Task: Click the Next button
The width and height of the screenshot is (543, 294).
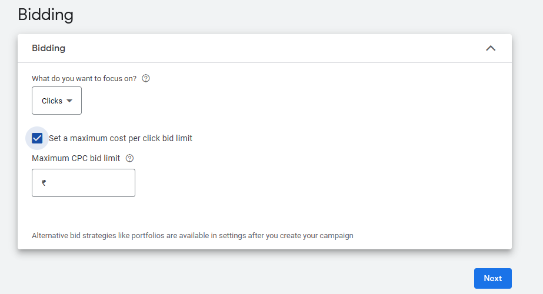Action: 492,278
